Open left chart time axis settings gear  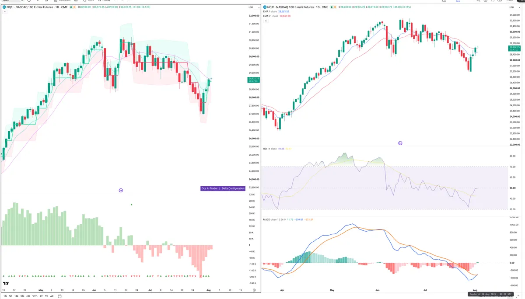point(254,290)
